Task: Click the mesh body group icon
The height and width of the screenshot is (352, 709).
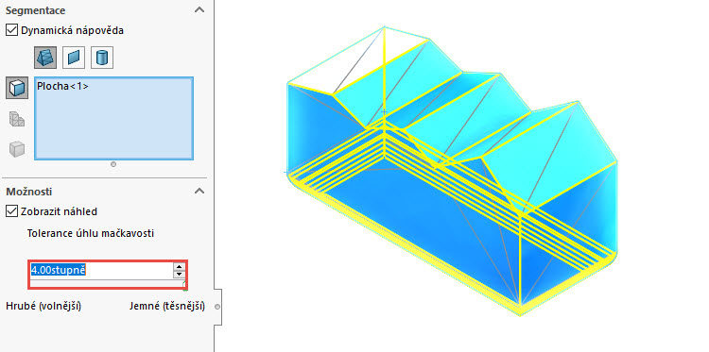Action: coord(17,119)
